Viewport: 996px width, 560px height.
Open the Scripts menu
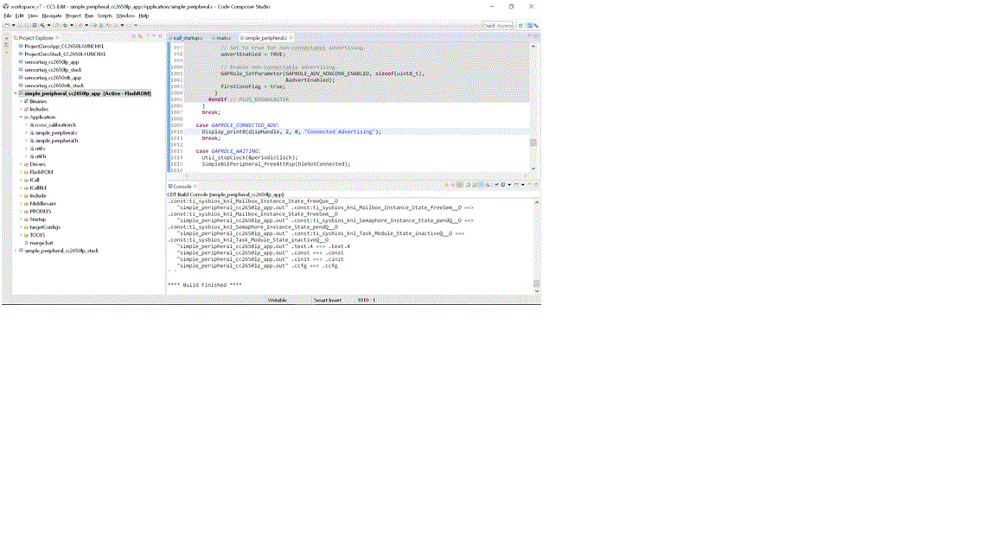(105, 16)
